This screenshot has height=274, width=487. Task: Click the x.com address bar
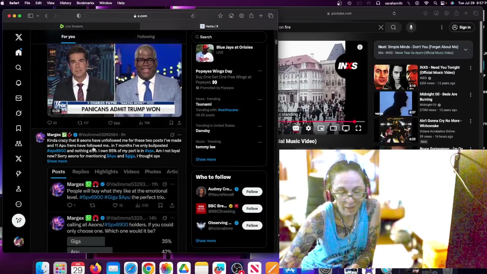point(140,16)
